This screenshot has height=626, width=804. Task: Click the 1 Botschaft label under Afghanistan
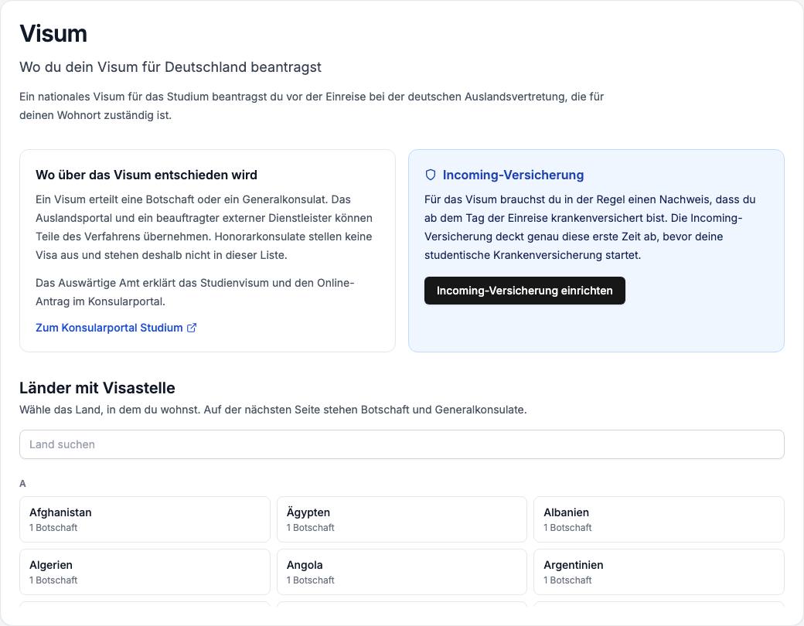[53, 528]
